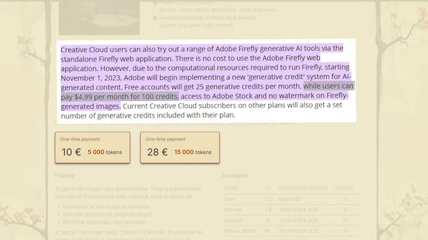The image size is (428, 240).
Task: Select the 28 € one-time payment card
Action: [x=180, y=147]
